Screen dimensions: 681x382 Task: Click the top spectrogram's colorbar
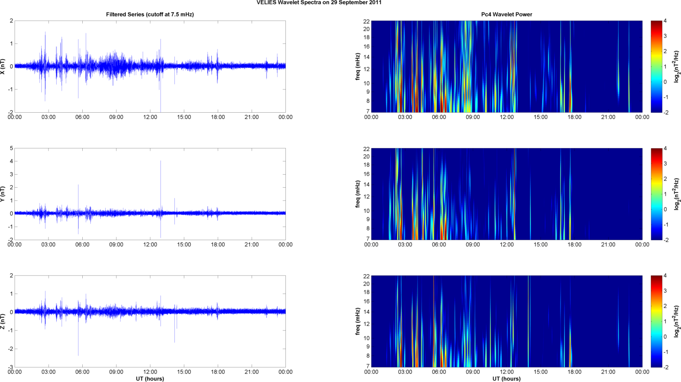(x=656, y=66)
